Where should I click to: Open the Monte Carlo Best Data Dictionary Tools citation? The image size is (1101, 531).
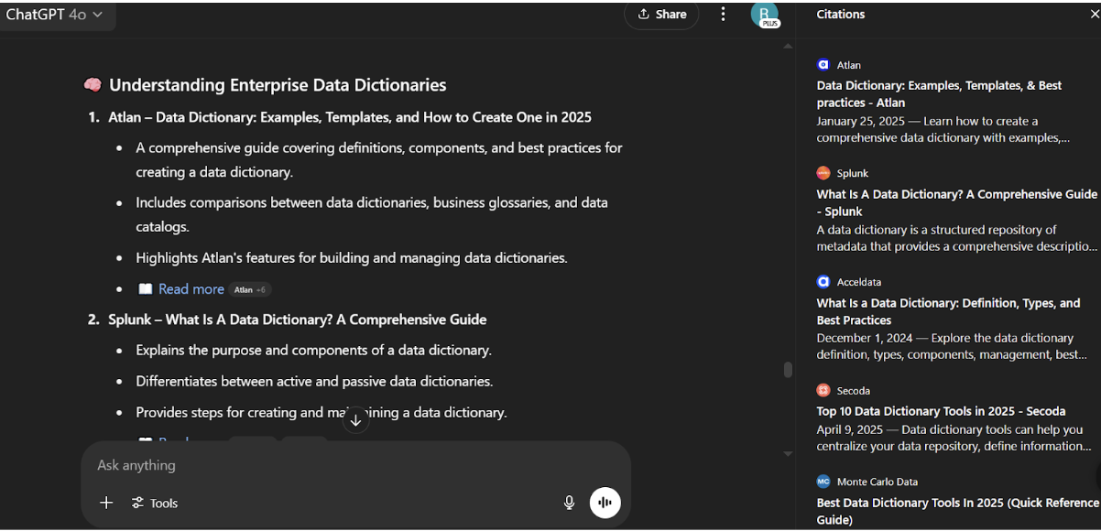(x=957, y=511)
